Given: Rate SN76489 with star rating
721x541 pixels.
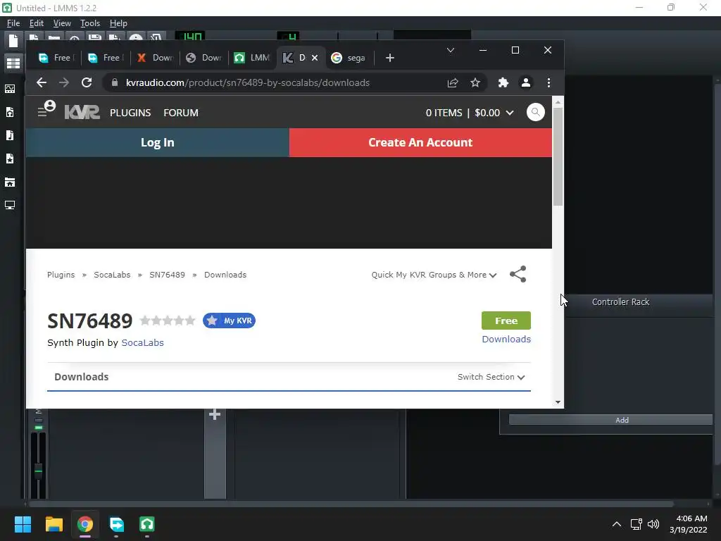Looking at the screenshot, I should (168, 321).
